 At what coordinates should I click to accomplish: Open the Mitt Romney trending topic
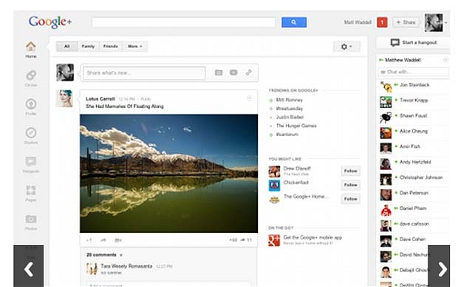coord(289,100)
